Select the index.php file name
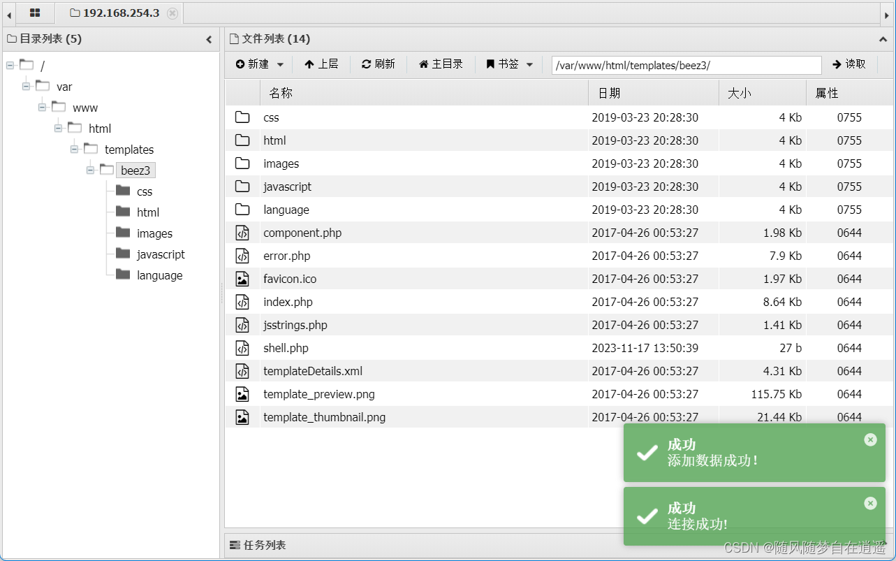896x561 pixels. [288, 302]
